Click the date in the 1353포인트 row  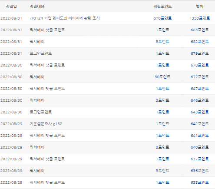tap(11, 18)
